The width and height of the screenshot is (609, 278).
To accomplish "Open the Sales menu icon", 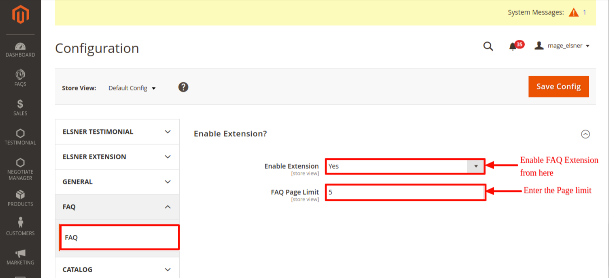I will click(x=20, y=108).
